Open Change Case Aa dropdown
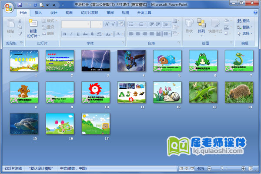 click(109, 34)
